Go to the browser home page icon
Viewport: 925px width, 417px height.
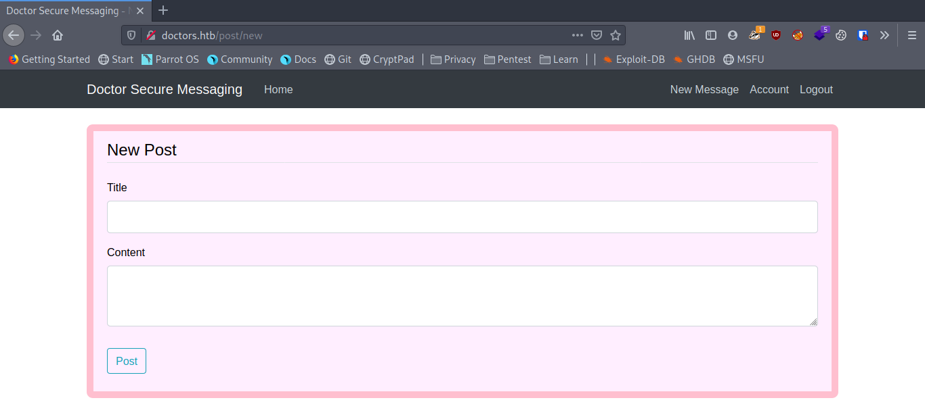[x=58, y=35]
